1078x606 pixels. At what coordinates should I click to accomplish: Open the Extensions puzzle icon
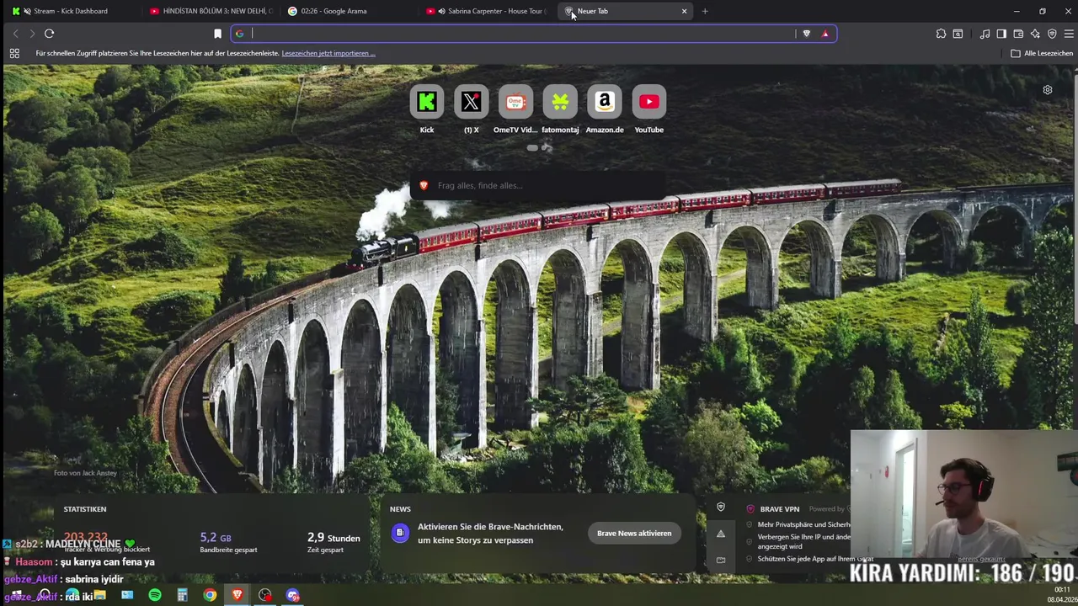point(941,34)
